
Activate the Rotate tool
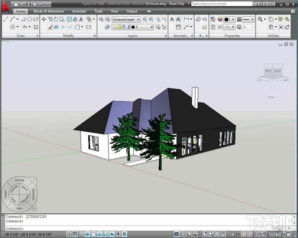coord(56,19)
